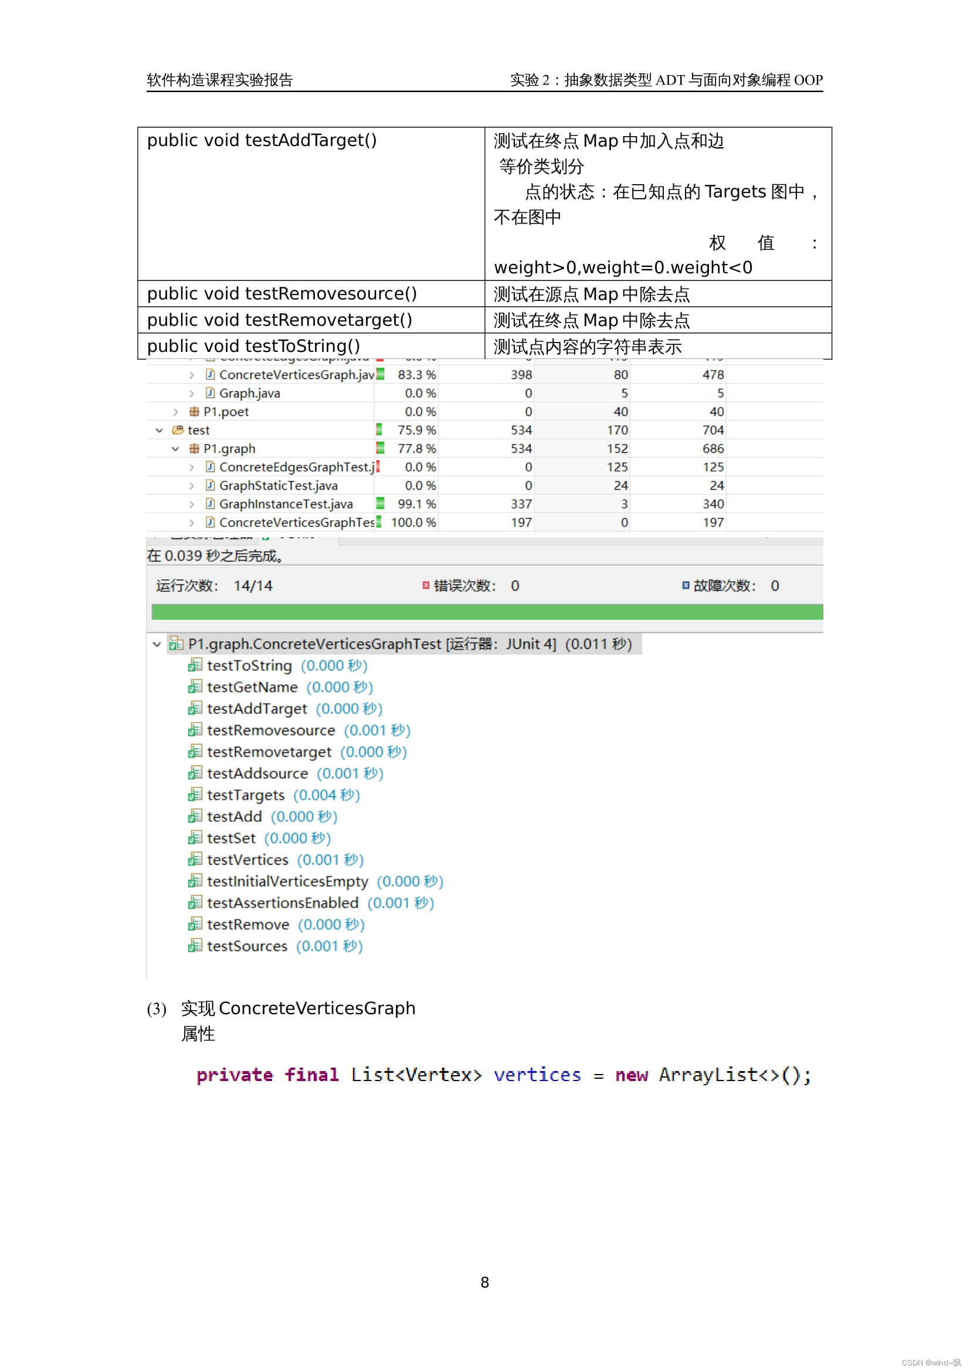This screenshot has width=970, height=1372.
Task: Click the table cell 'public void testToString()'
Action: [311, 347]
